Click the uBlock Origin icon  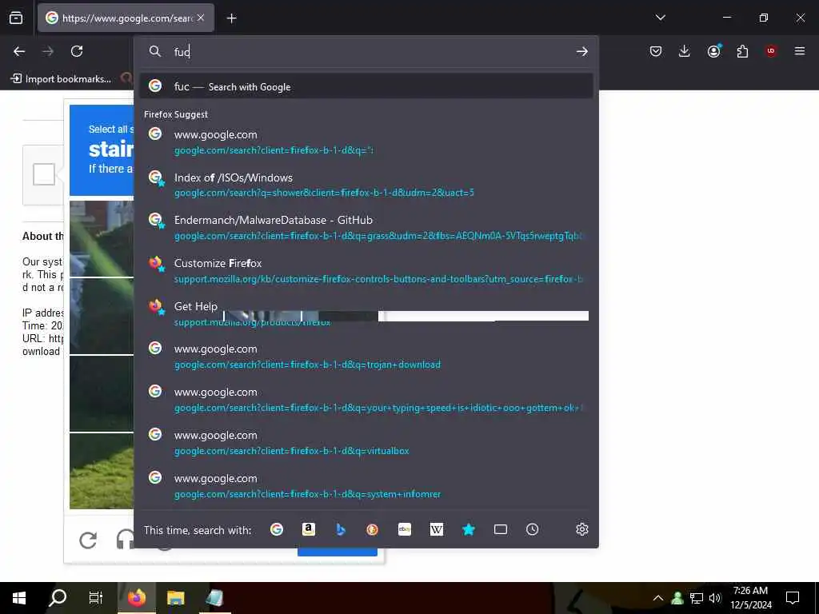tap(771, 51)
